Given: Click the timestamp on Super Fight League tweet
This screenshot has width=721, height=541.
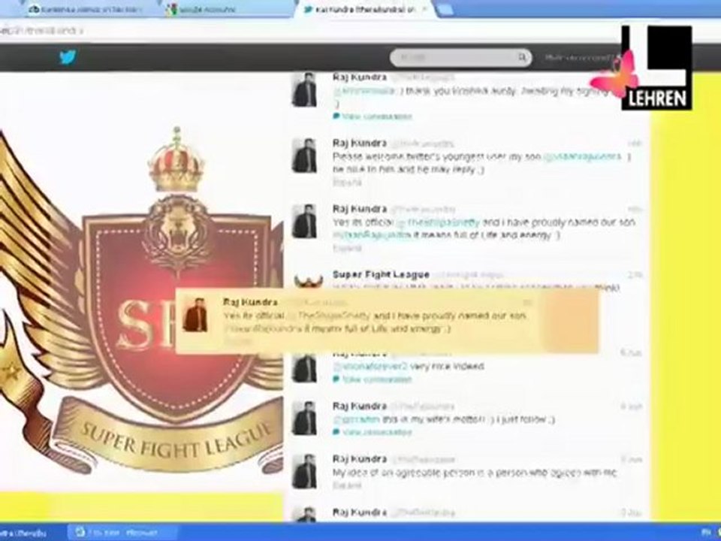Looking at the screenshot, I should [635, 275].
